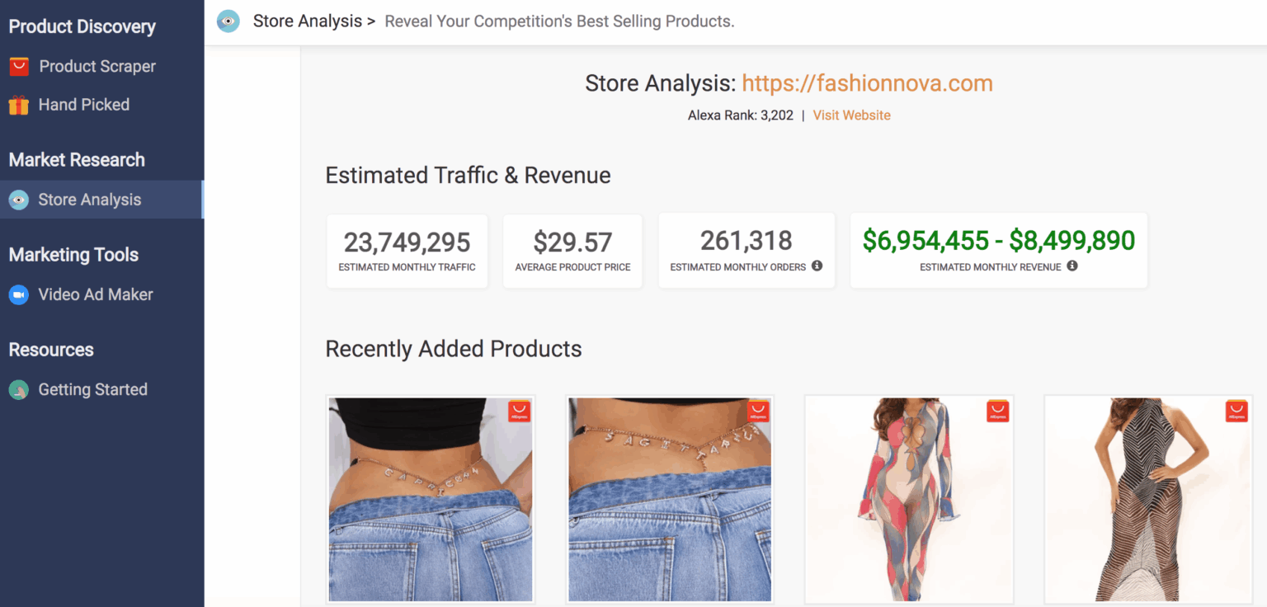
Task: Open the Store Analysis breadcrumb menu item
Action: click(x=307, y=21)
